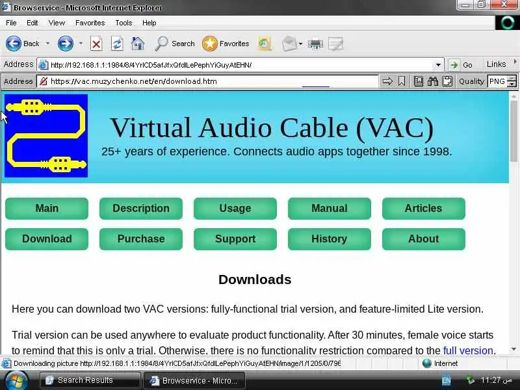Click the Usage navigation button
This screenshot has width=520, height=390.
coord(235,208)
